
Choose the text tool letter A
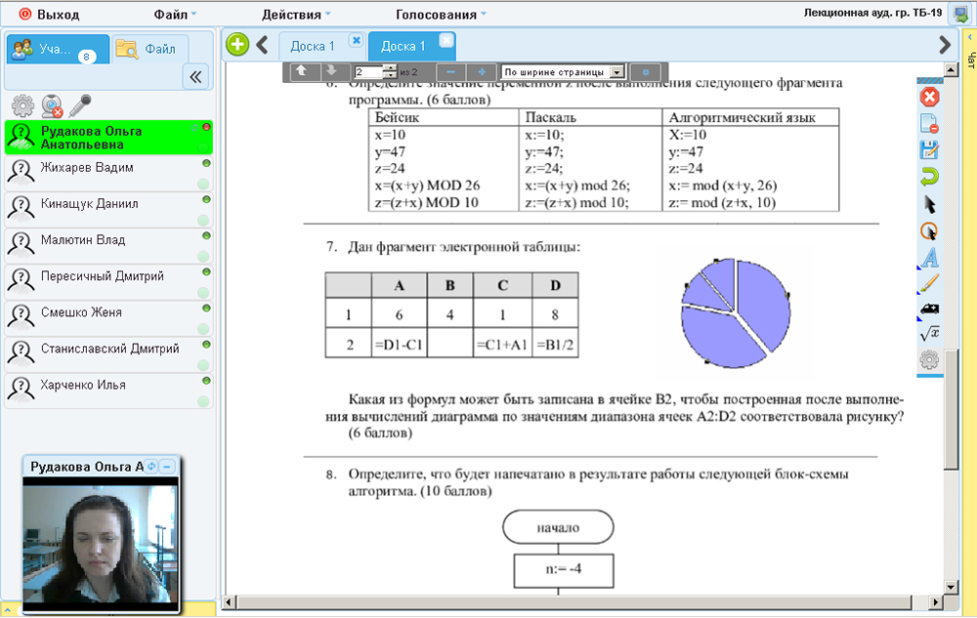coord(929,258)
